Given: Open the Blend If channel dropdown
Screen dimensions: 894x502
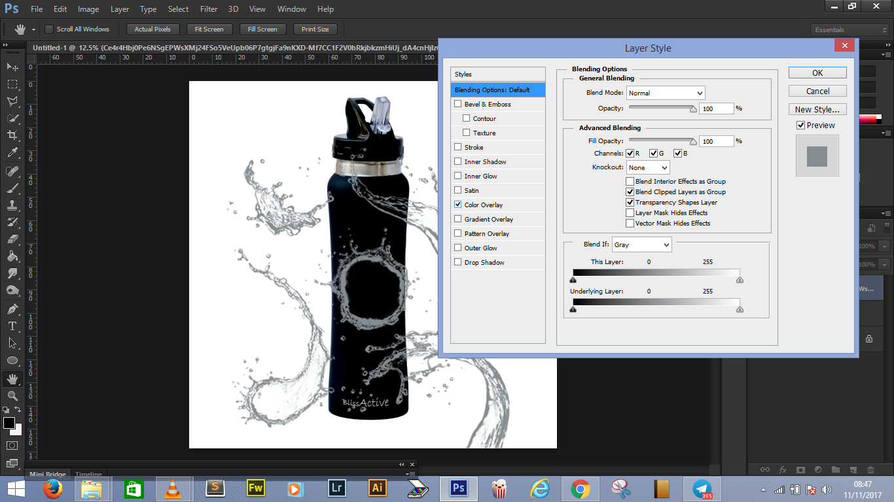Looking at the screenshot, I should pos(641,244).
